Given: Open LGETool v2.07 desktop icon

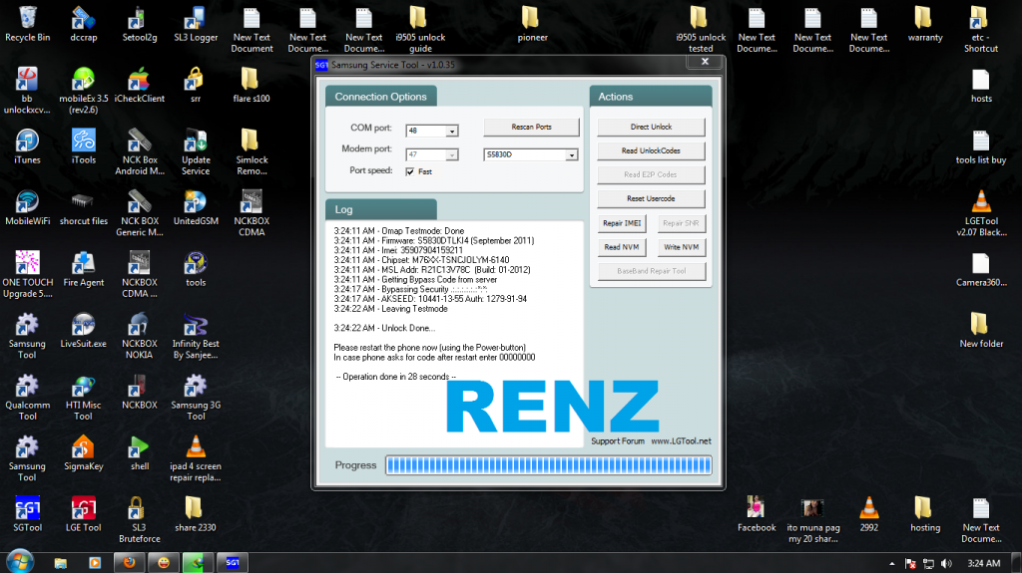Looking at the screenshot, I should tap(982, 213).
